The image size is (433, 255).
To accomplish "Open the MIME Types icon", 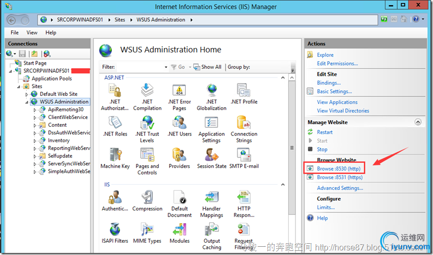I will coord(147,229).
